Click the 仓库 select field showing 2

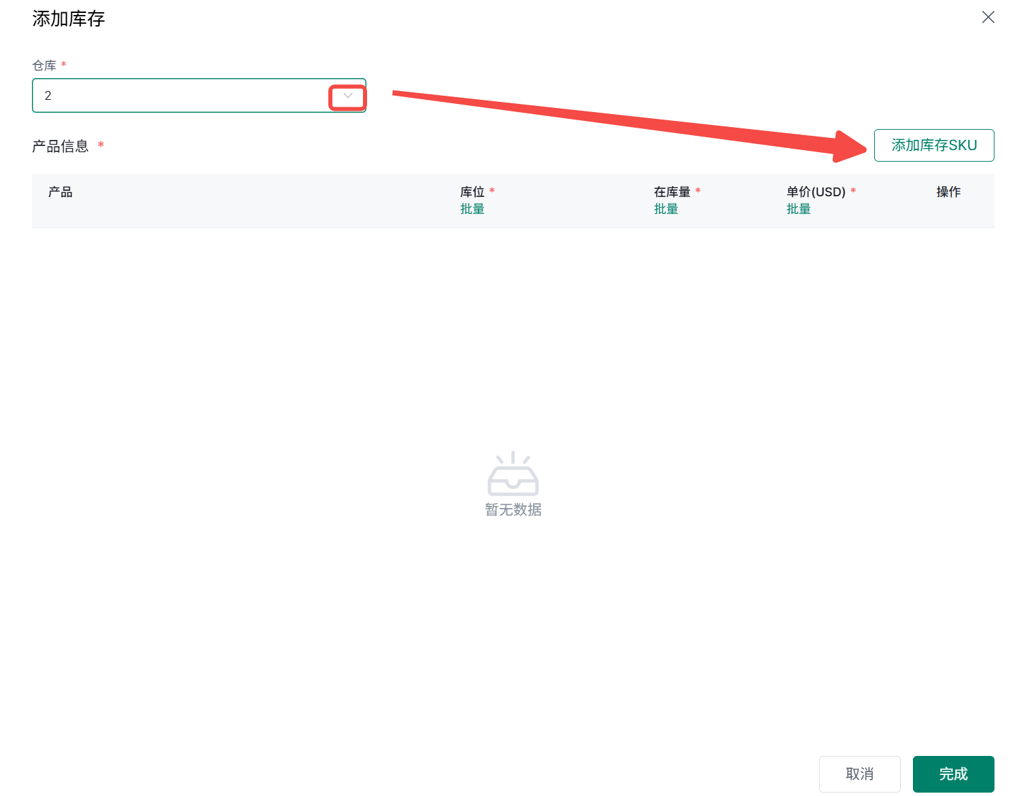coord(199,96)
